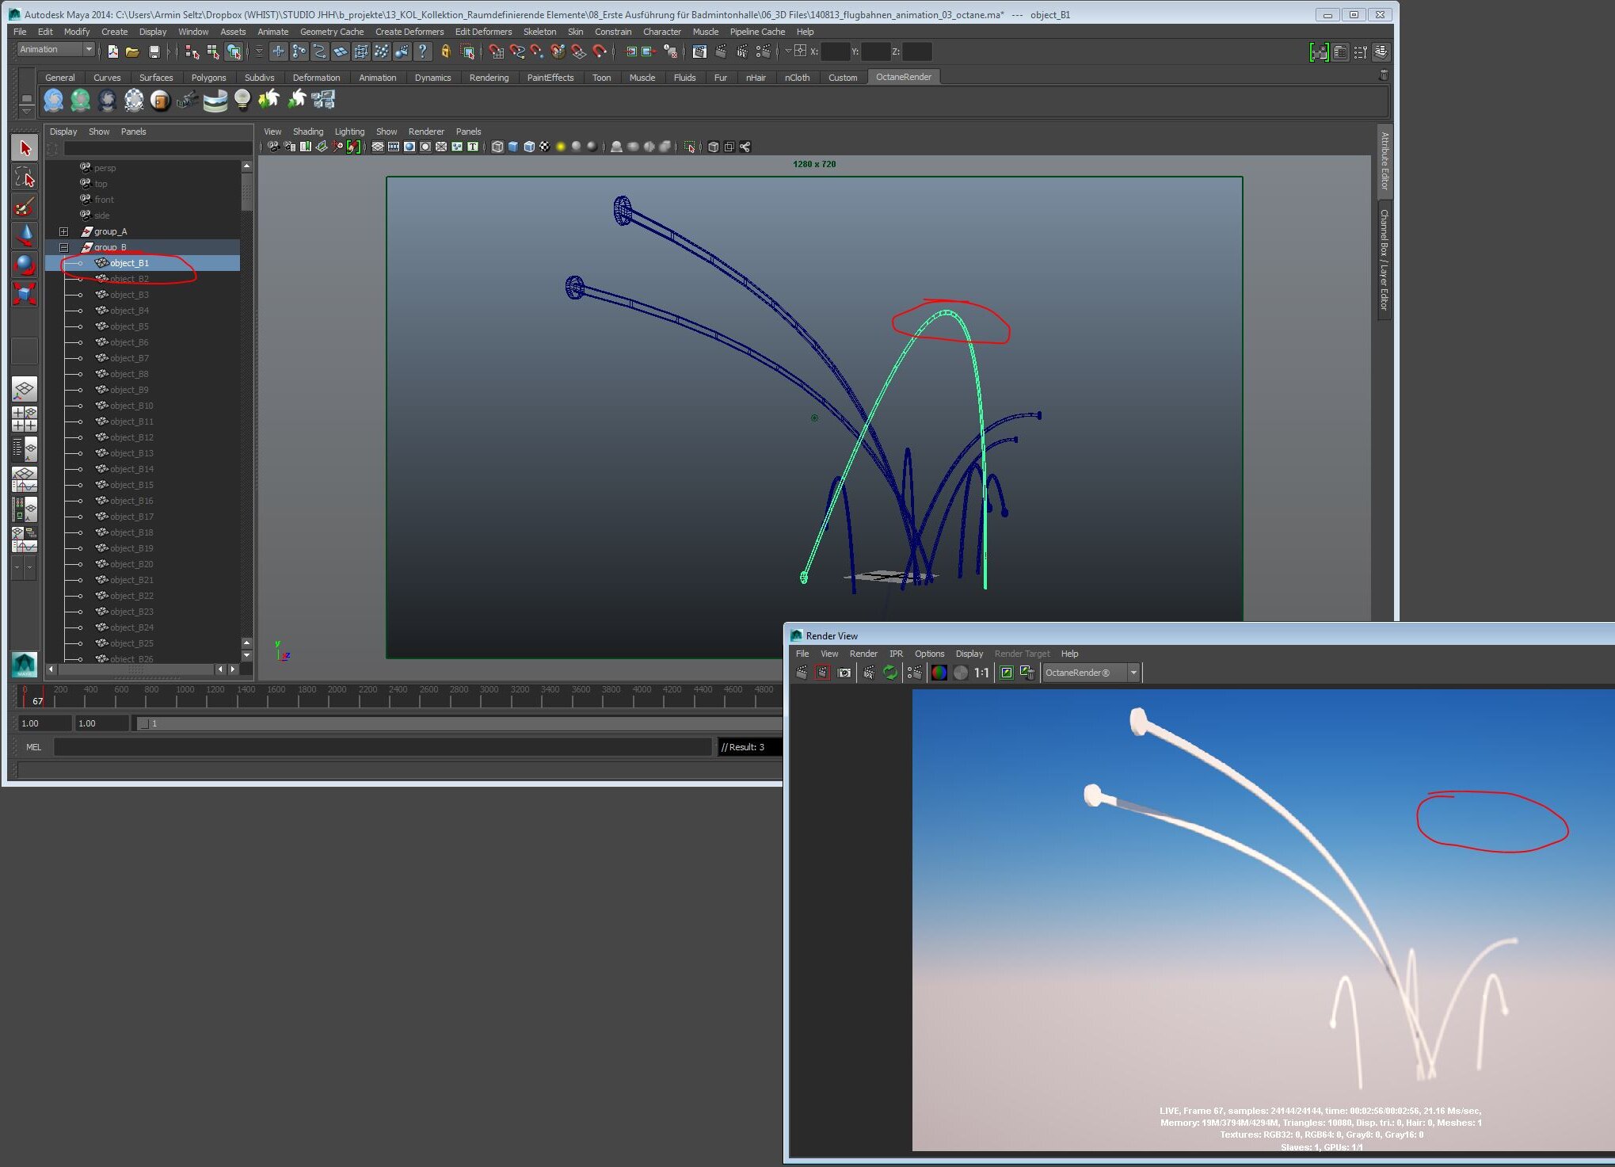Select object_B5 in the outliner
The width and height of the screenshot is (1615, 1167).
(129, 326)
